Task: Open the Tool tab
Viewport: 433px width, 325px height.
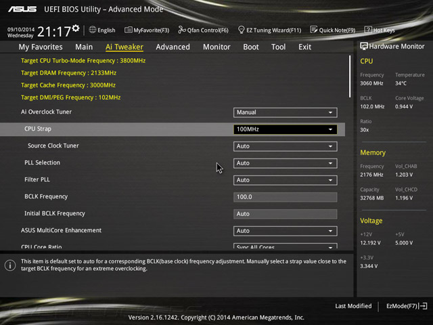Action: tap(278, 47)
